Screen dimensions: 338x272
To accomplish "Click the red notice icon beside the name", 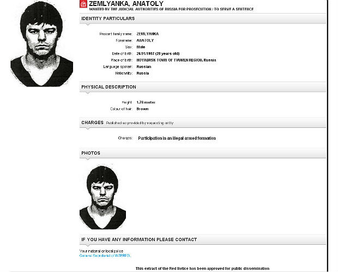I will pos(83,4).
